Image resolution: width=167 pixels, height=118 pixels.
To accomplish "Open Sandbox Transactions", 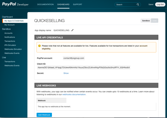I will pyautogui.click(x=10, y=41).
